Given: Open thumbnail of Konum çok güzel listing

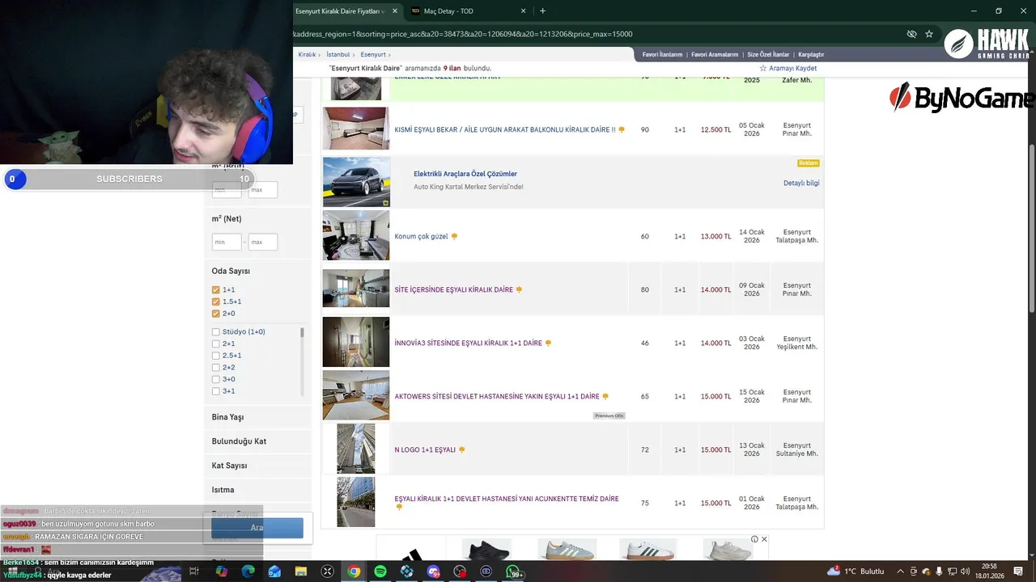Looking at the screenshot, I should 356,235.
